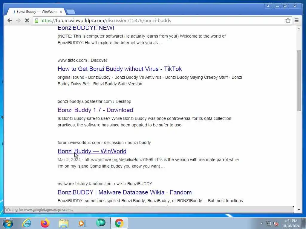The width and height of the screenshot is (306, 229).
Task: Open a new tab with the new-tab button
Action: coord(71,12)
